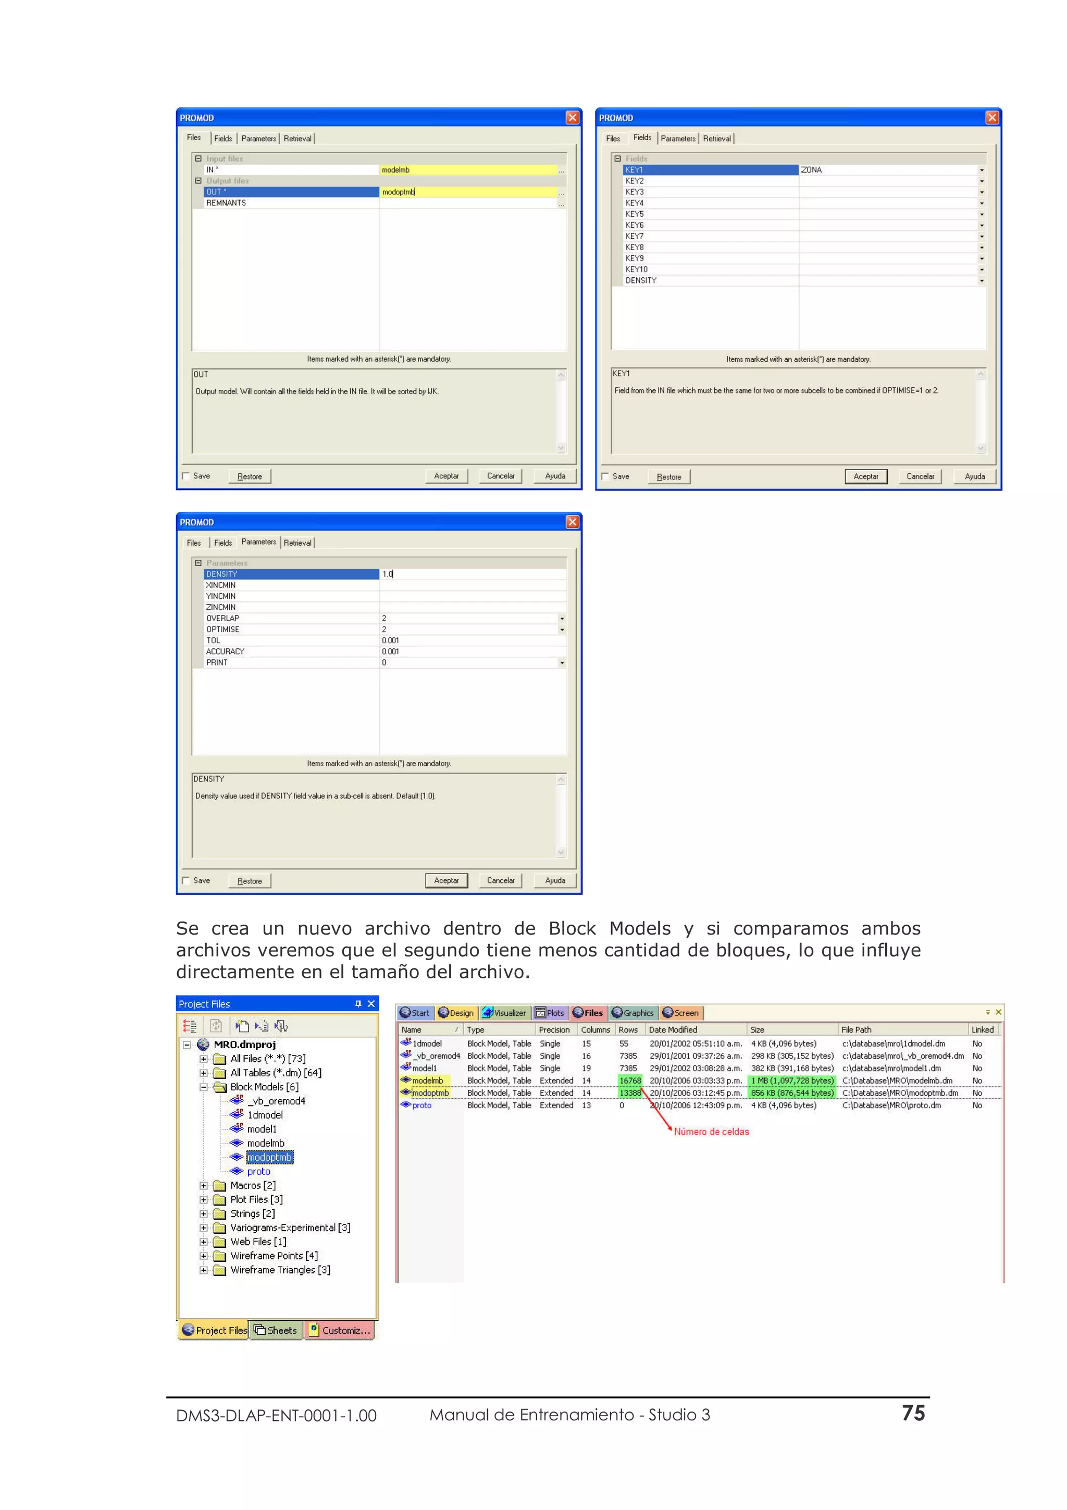
Task: Open the Visualizer tab
Action: (504, 1013)
